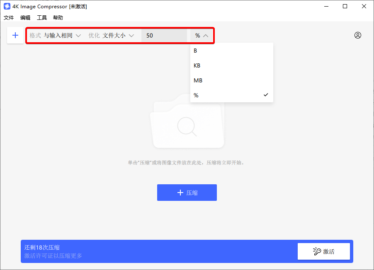
Task: Open the user account profile icon
Action: [357, 35]
